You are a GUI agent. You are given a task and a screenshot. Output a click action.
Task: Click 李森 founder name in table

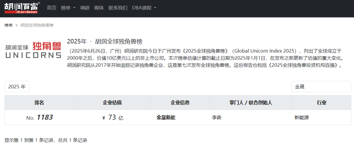pos(217,118)
